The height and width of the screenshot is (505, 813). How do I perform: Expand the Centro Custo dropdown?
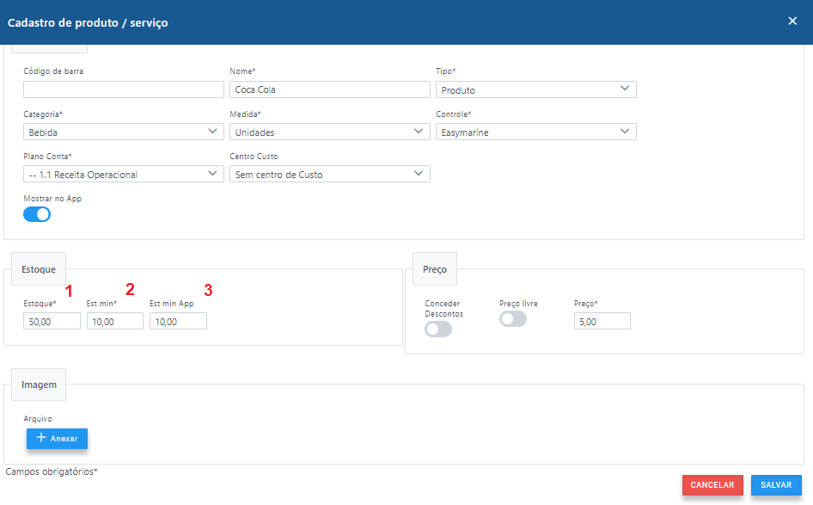330,174
